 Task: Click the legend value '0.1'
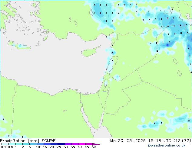tap(3, 147)
